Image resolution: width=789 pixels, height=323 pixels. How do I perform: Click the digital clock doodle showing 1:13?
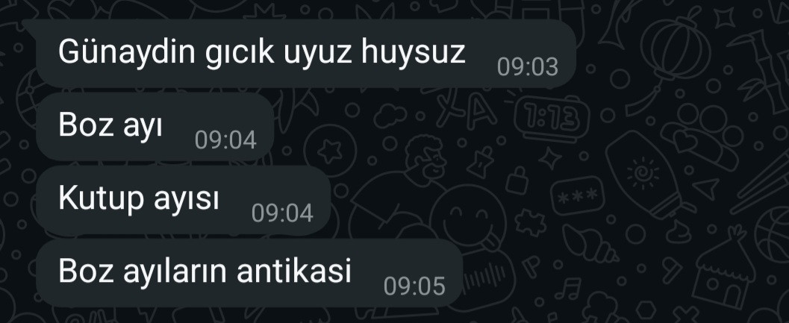(x=552, y=119)
